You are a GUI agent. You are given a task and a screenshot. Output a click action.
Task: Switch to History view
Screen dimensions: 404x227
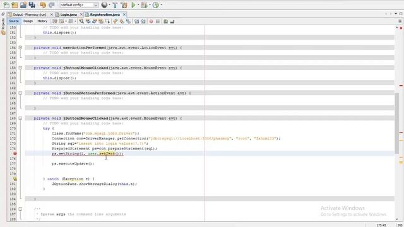click(x=42, y=21)
